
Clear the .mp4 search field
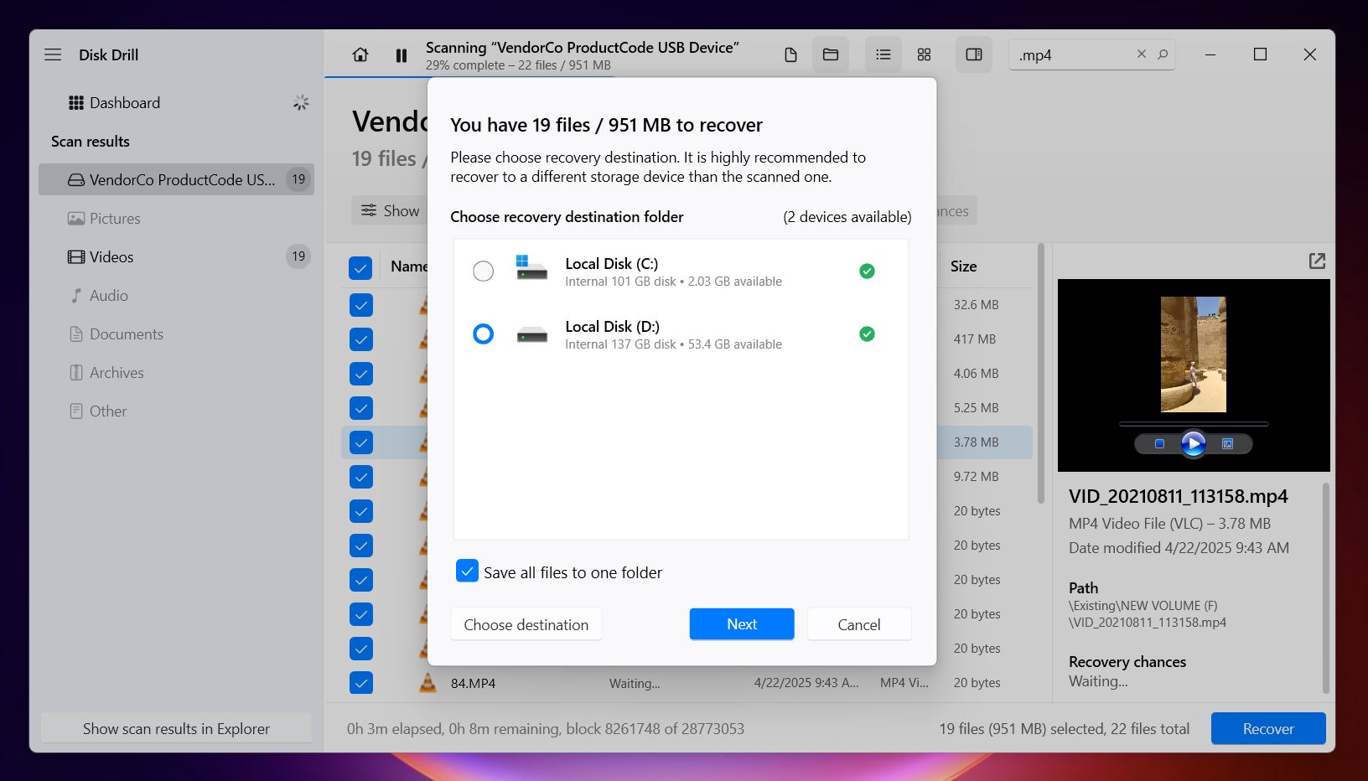[1141, 54]
